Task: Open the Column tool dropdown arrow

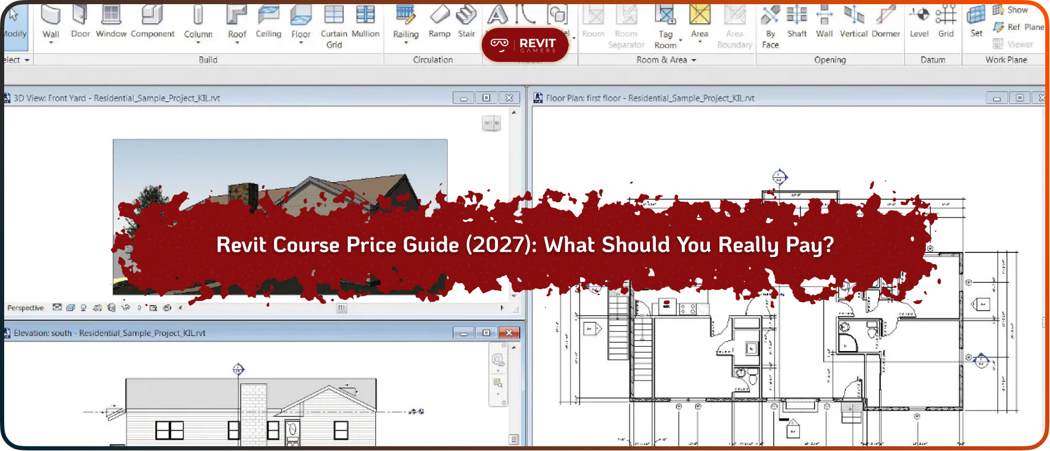Action: 198,43
